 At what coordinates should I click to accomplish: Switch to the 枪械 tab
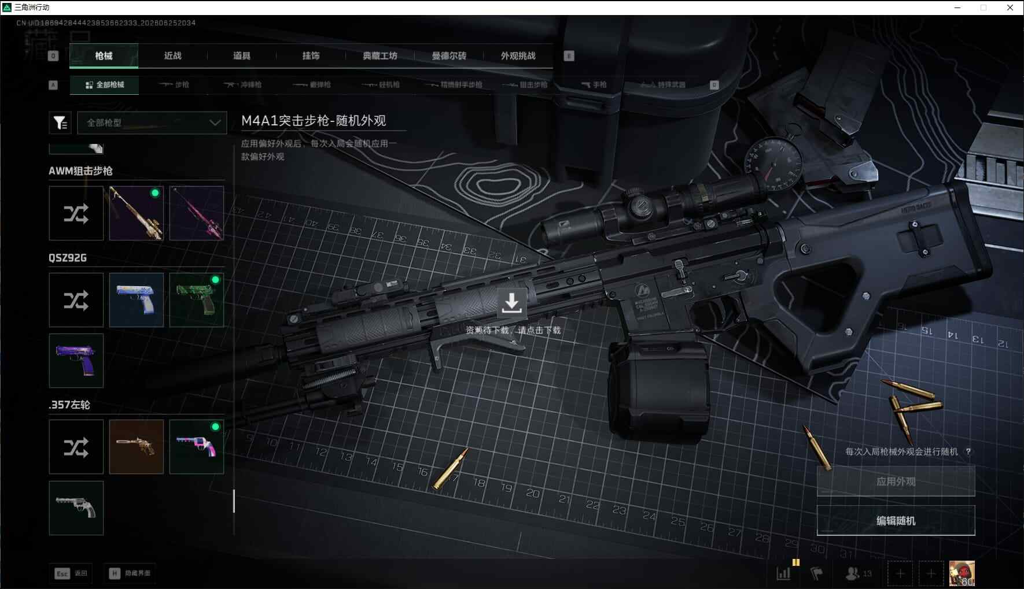click(104, 56)
